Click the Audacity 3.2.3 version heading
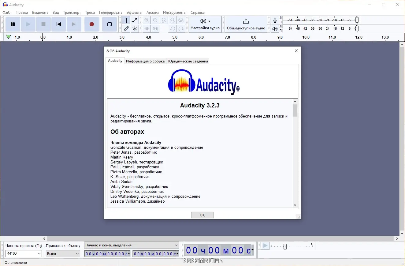405x266 pixels. [x=200, y=106]
